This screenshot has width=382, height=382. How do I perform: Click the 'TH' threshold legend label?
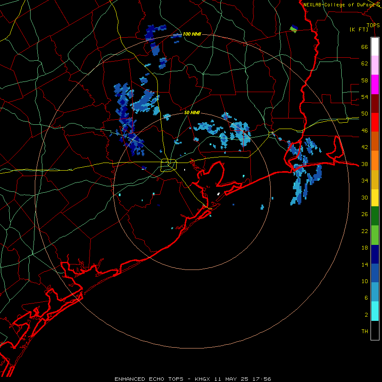coord(365,331)
